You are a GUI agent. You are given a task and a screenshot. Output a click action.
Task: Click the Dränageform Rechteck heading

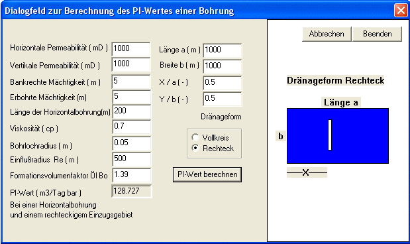[335, 80]
